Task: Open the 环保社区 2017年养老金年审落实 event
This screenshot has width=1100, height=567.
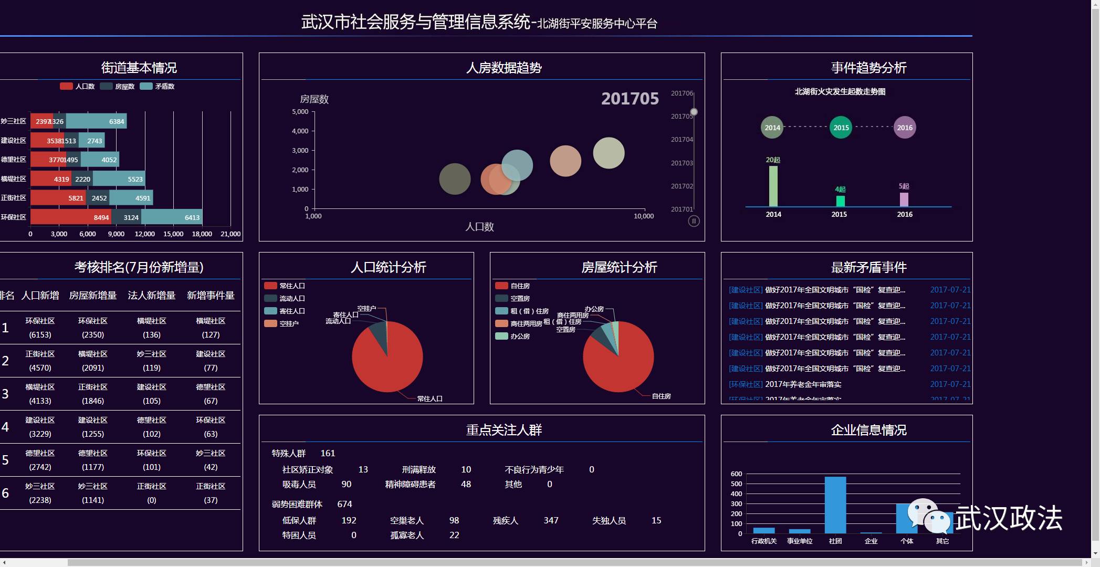Action: [850, 384]
